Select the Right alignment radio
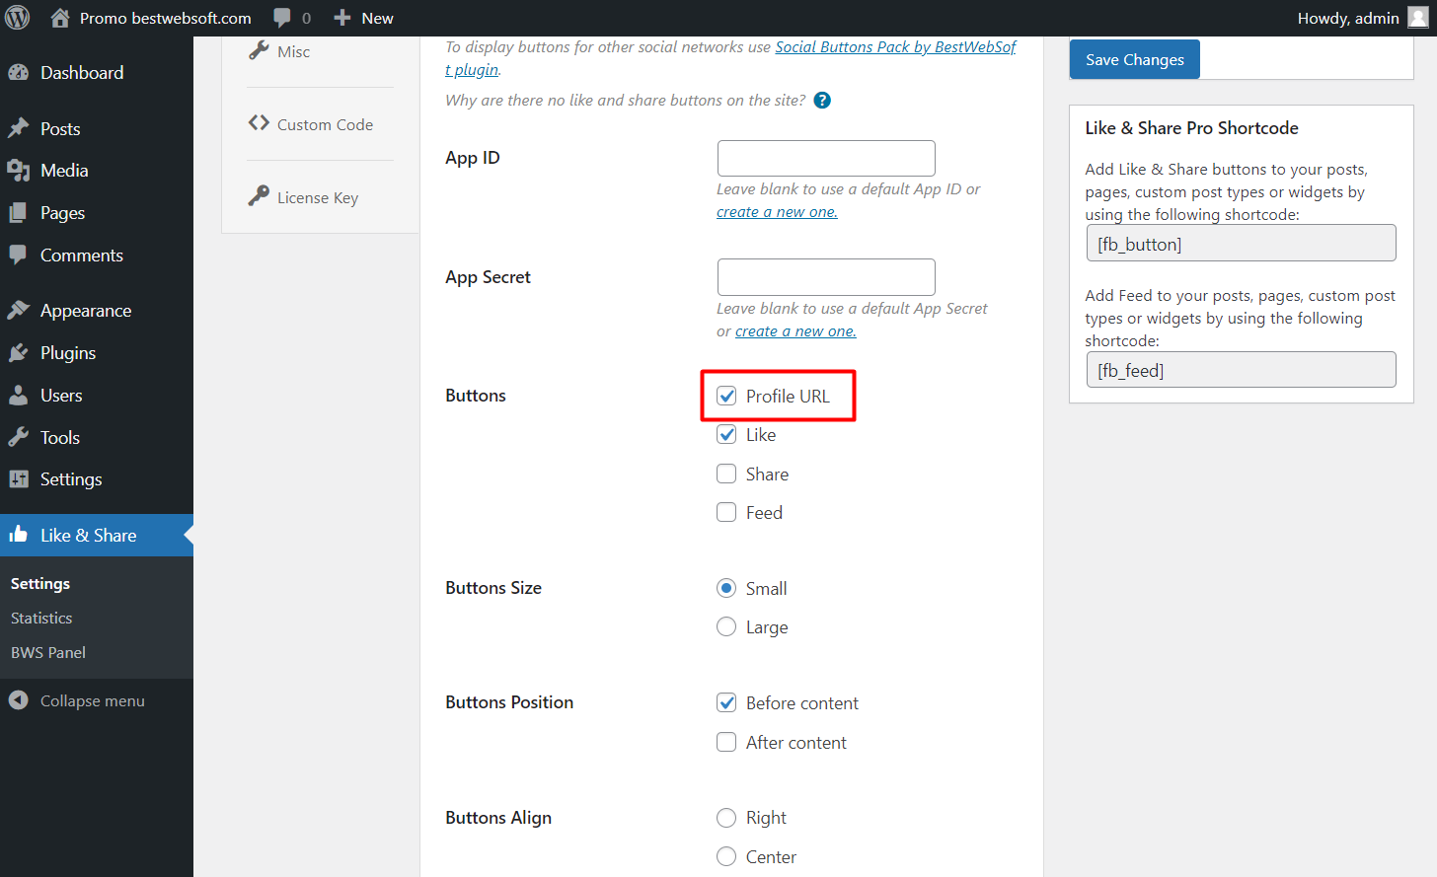The height and width of the screenshot is (877, 1437). 726,817
